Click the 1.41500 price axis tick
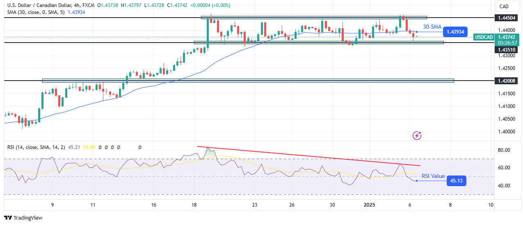The image size is (523, 225). point(507,93)
